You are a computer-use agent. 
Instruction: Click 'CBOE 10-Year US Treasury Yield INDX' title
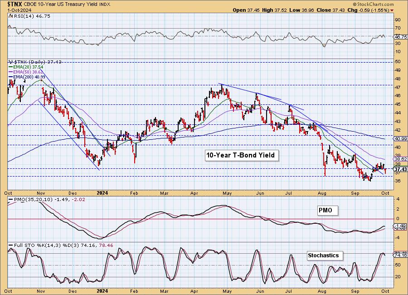pos(67,5)
